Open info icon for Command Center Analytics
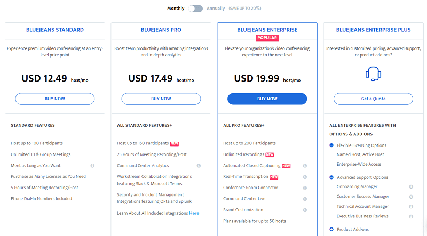Viewport: 427px width, 236px height. (199, 166)
